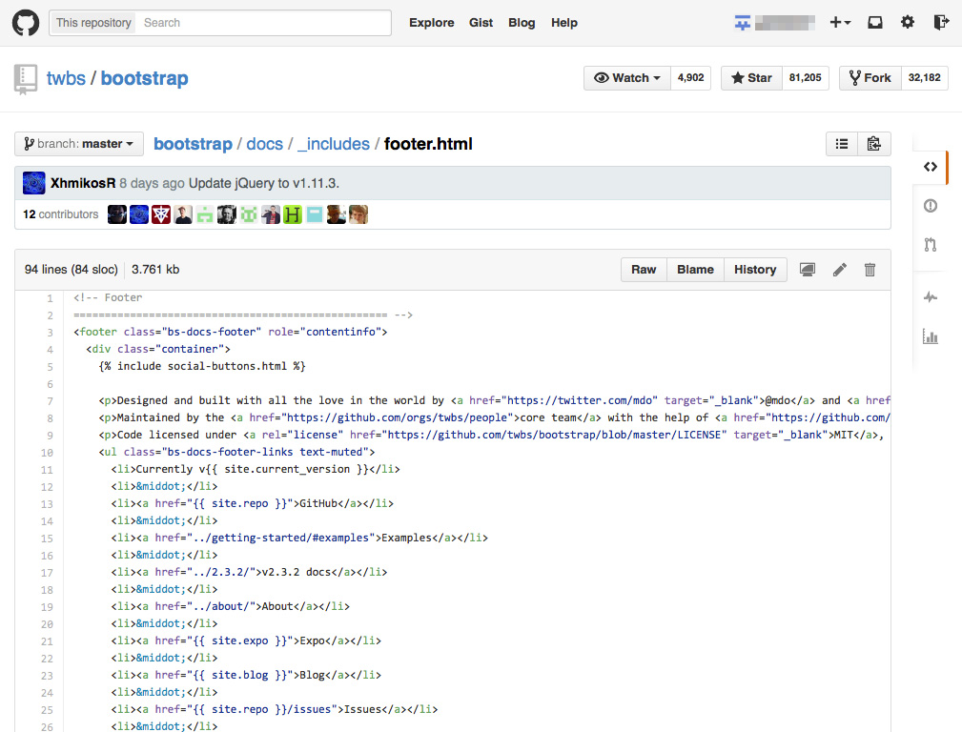Open the Blame view
The height and width of the screenshot is (732, 962).
click(x=695, y=270)
